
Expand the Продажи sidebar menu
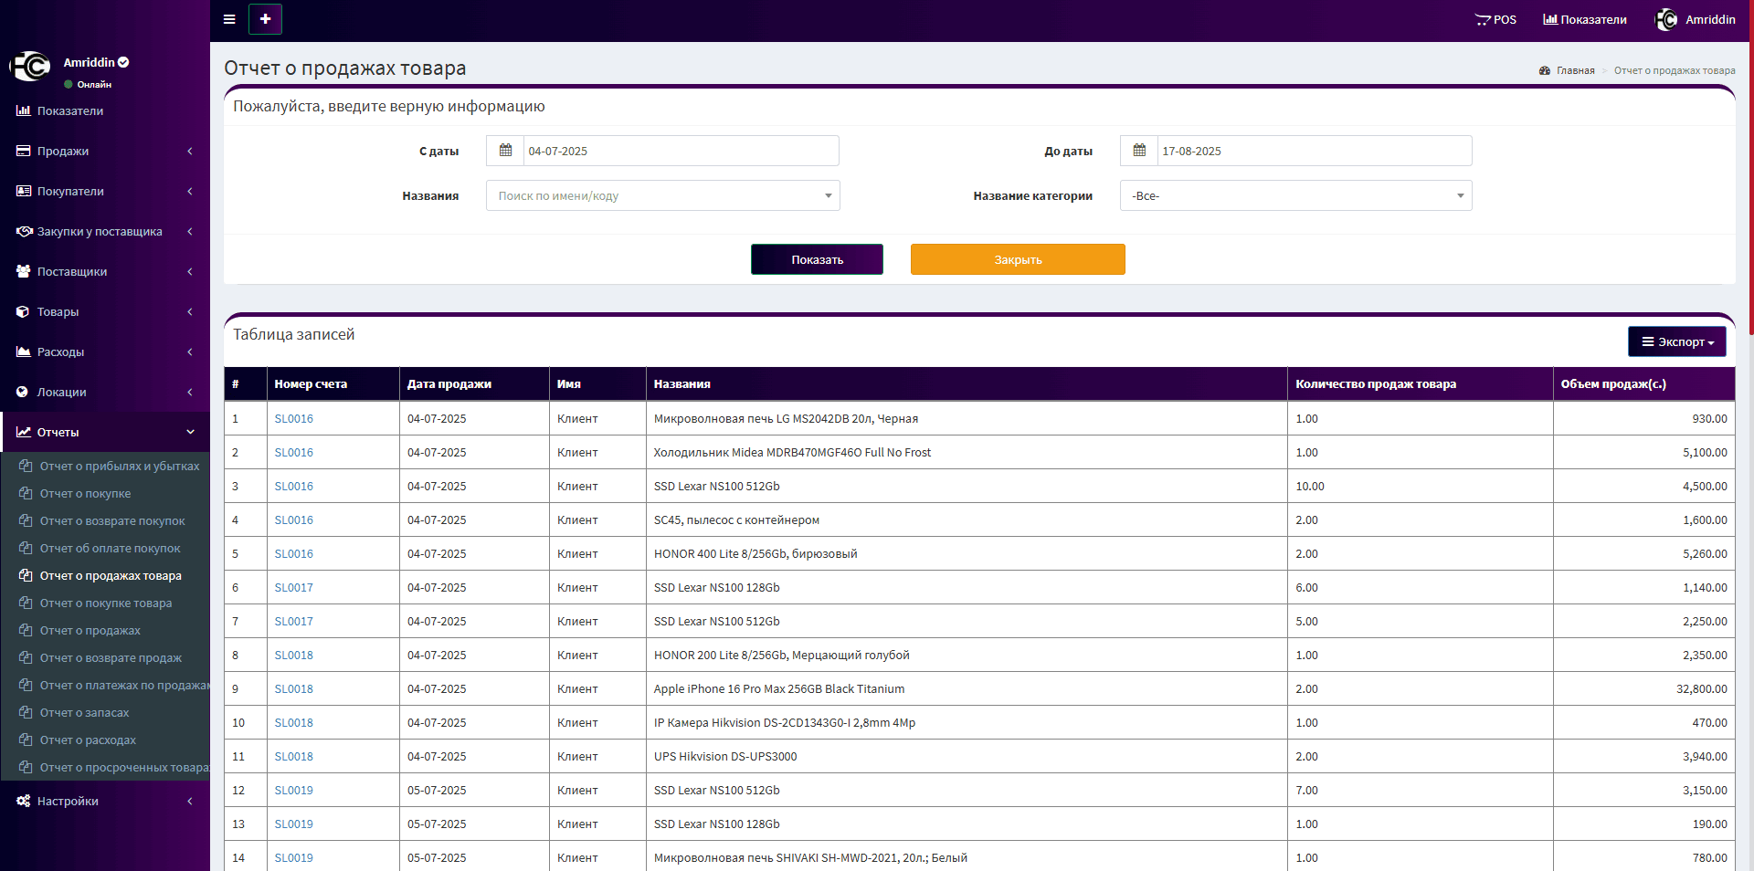point(105,151)
